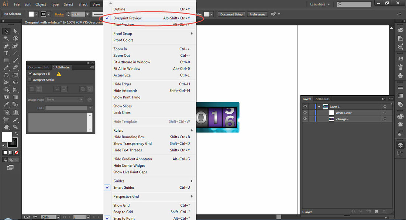
Task: Choose Outline from View menu
Action: (x=149, y=9)
